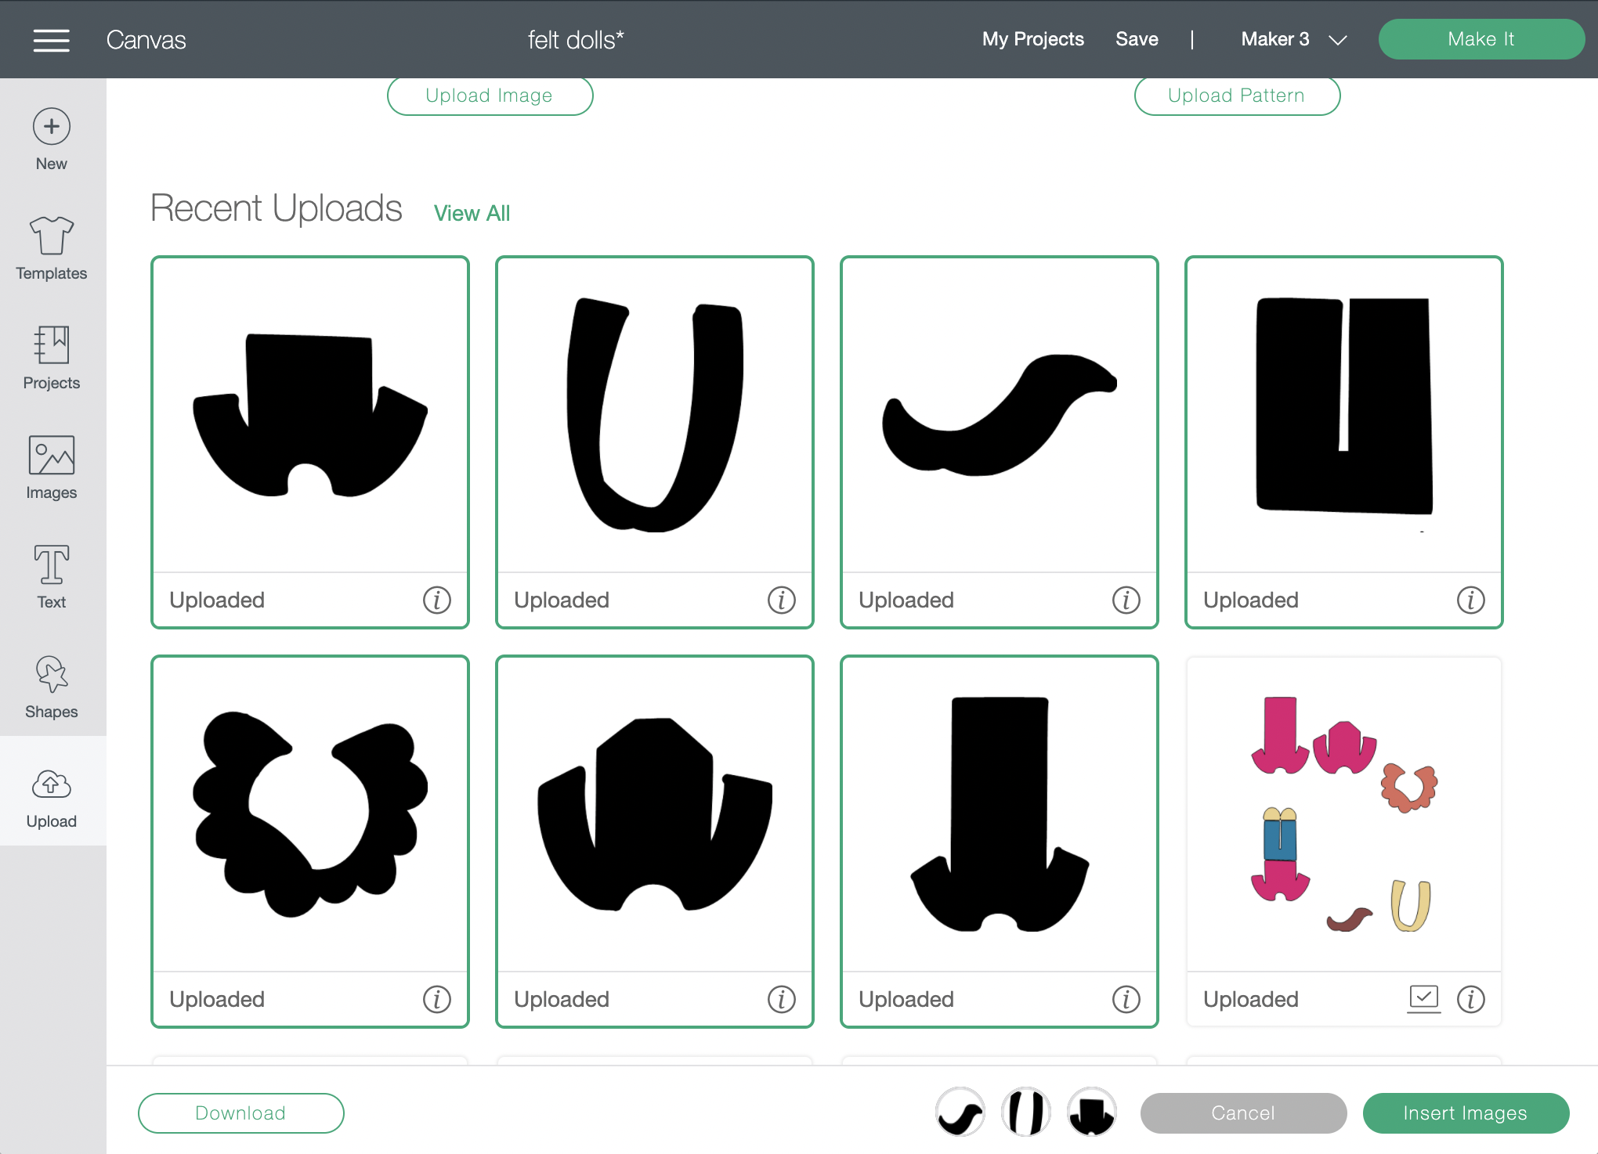The height and width of the screenshot is (1154, 1598).
Task: Click the print-then-cut icon on colored upload
Action: click(1424, 999)
